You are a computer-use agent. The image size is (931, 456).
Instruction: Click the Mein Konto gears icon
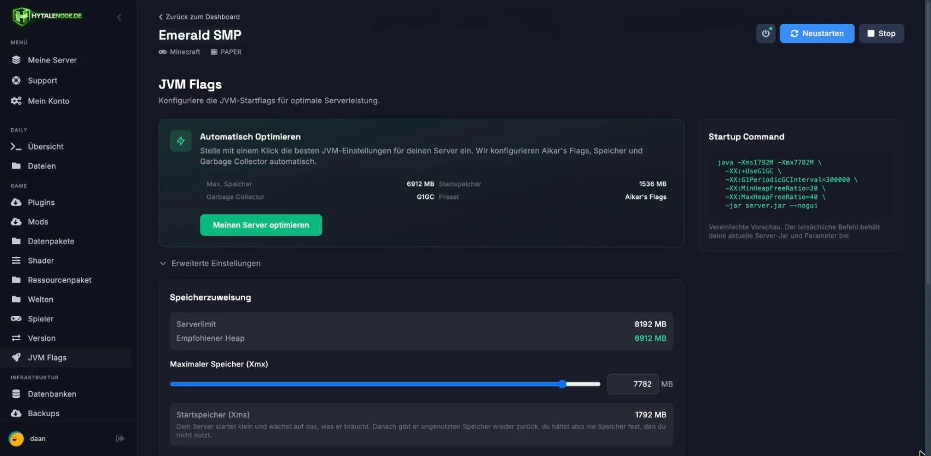pos(16,101)
